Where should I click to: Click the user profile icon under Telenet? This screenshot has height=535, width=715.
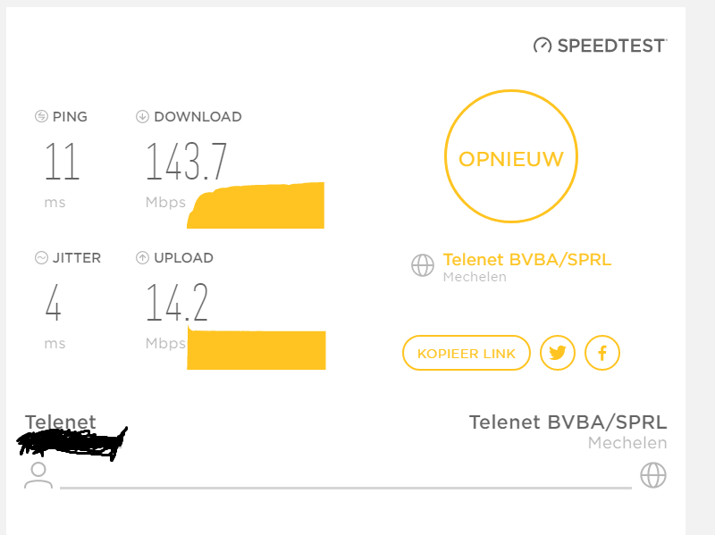[x=38, y=475]
